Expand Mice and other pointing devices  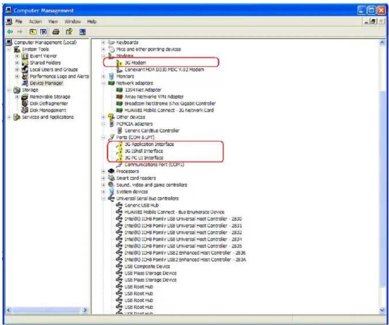104,49
